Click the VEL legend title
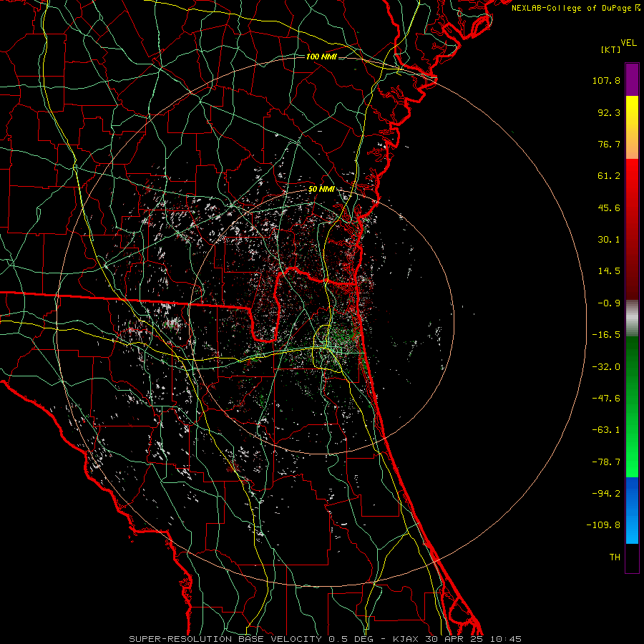The image size is (644, 644). click(x=628, y=43)
